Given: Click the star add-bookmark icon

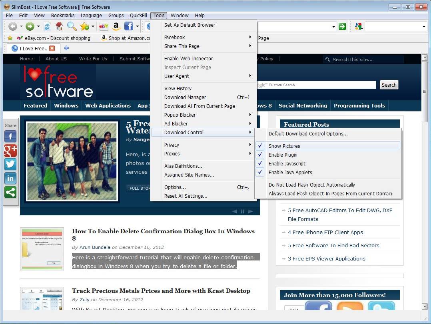Looking at the screenshot, I should click(84, 26).
